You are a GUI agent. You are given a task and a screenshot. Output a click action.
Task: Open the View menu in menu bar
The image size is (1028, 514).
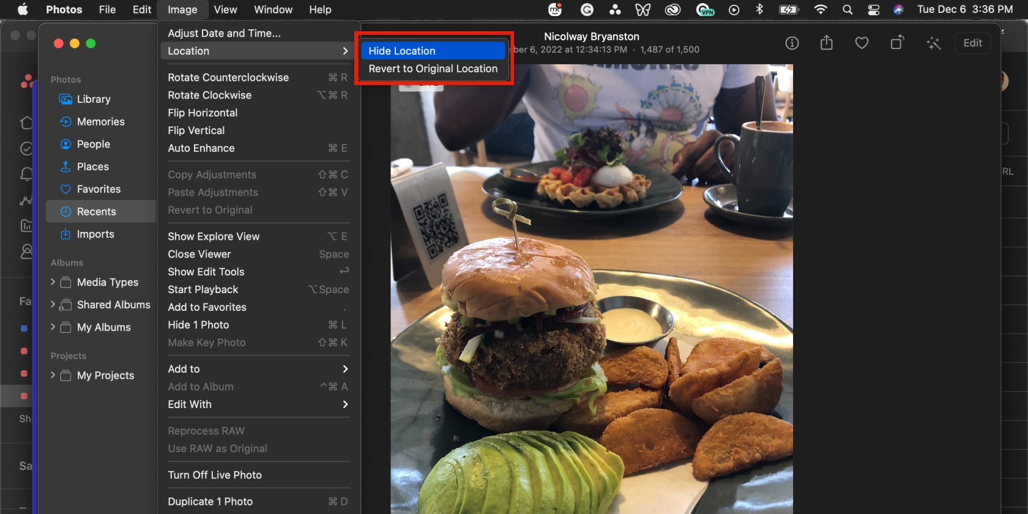(225, 9)
